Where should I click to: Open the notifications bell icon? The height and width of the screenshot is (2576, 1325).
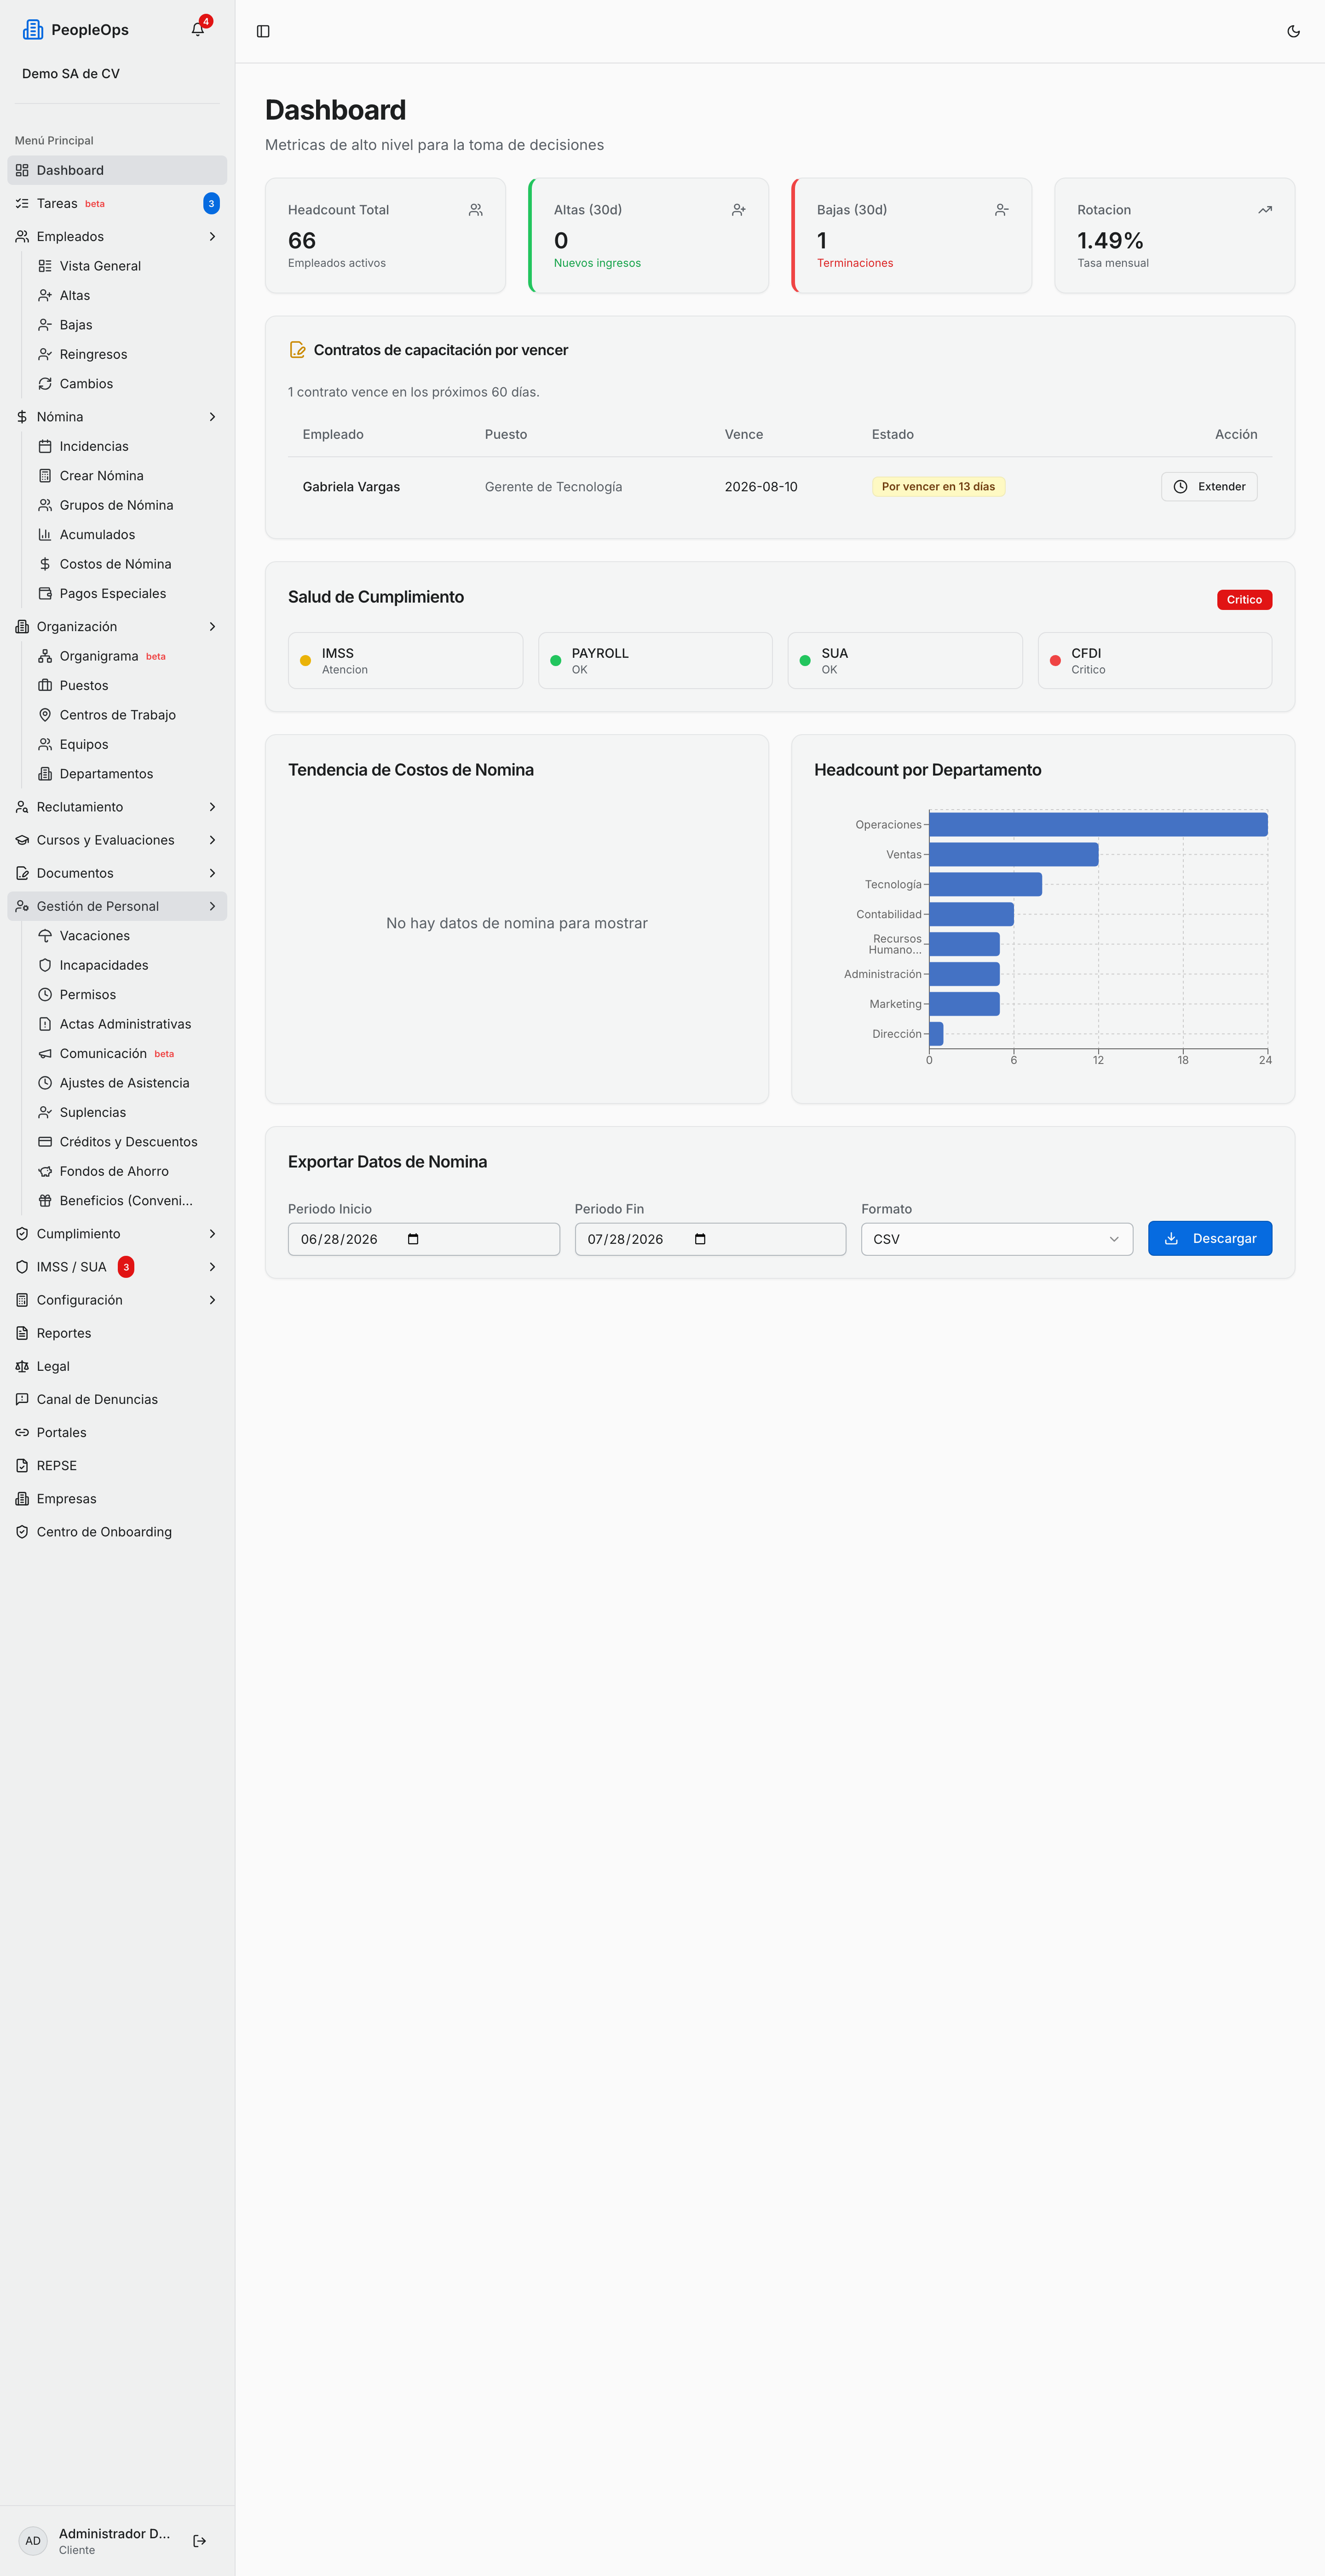pos(198,30)
